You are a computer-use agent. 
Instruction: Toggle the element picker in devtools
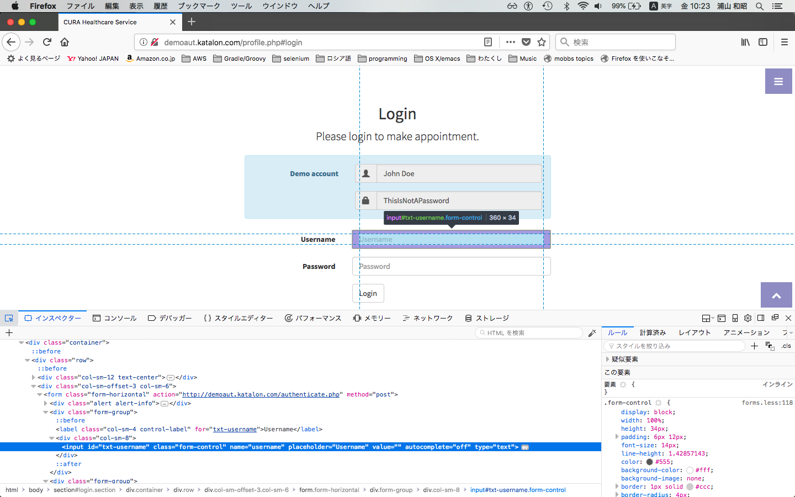[x=9, y=318]
